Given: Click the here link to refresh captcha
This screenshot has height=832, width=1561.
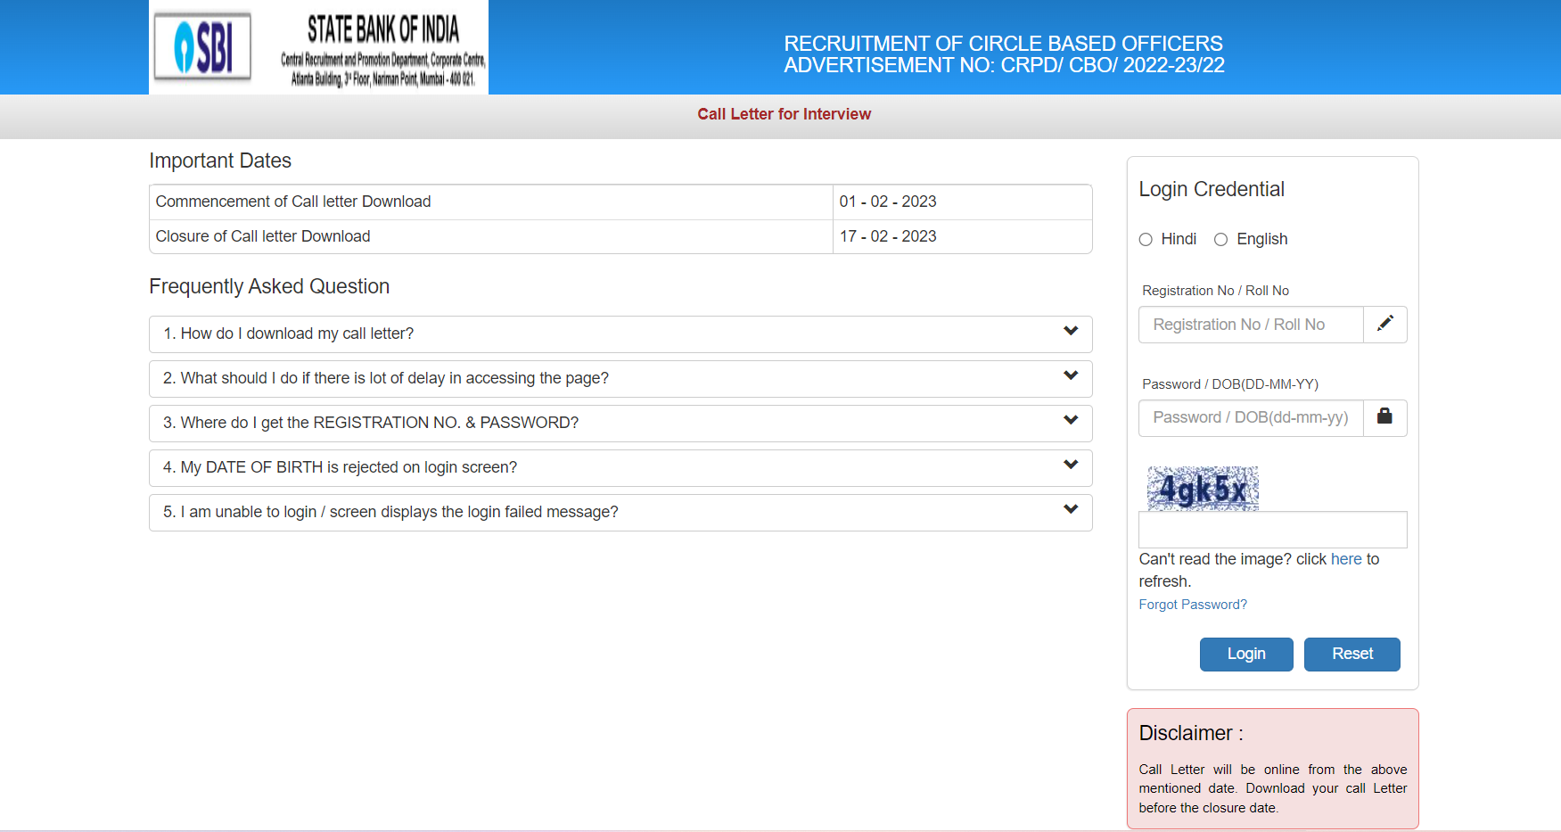Looking at the screenshot, I should point(1346,559).
